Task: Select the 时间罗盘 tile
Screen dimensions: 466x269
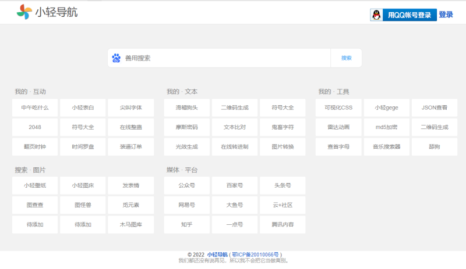Action: point(83,147)
